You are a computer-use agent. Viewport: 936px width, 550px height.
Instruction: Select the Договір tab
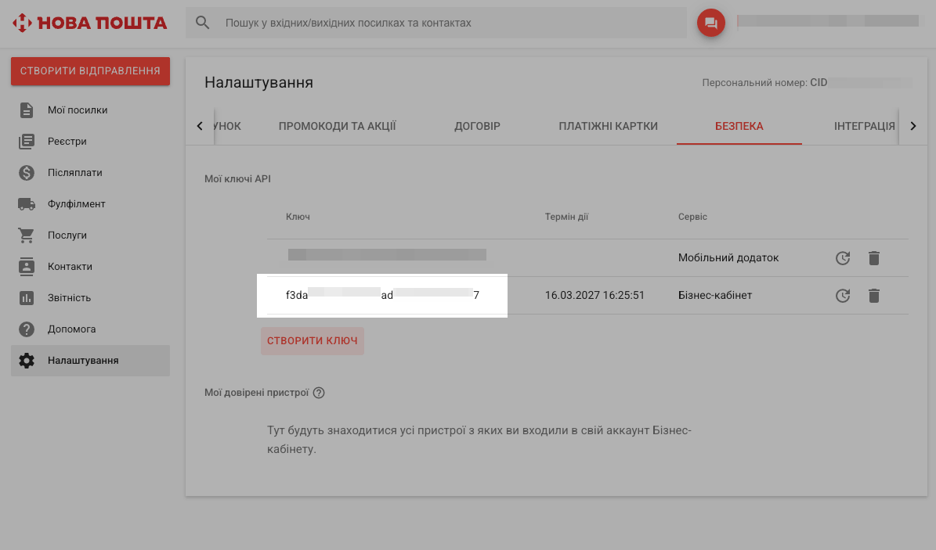point(477,126)
